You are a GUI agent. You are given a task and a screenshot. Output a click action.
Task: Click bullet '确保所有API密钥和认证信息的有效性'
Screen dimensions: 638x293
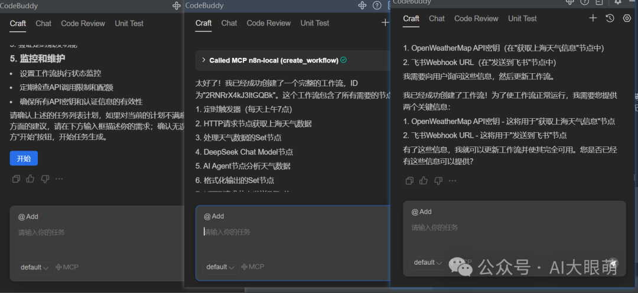(x=81, y=102)
